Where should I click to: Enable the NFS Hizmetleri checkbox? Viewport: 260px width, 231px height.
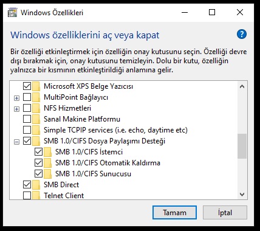click(x=27, y=108)
